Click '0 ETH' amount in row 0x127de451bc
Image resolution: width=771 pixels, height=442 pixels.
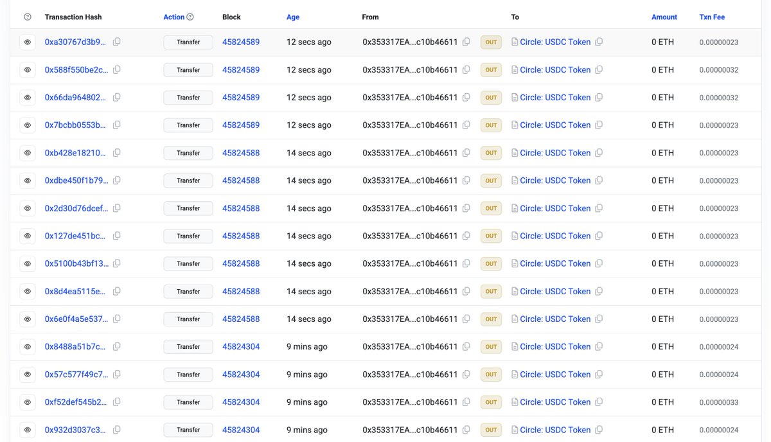coord(663,236)
